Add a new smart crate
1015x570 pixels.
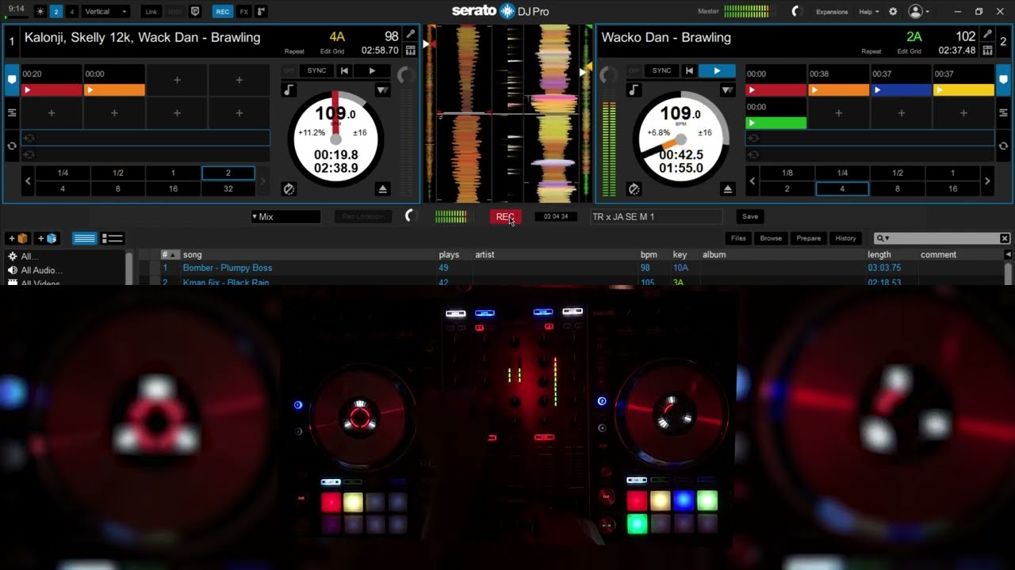click(47, 238)
